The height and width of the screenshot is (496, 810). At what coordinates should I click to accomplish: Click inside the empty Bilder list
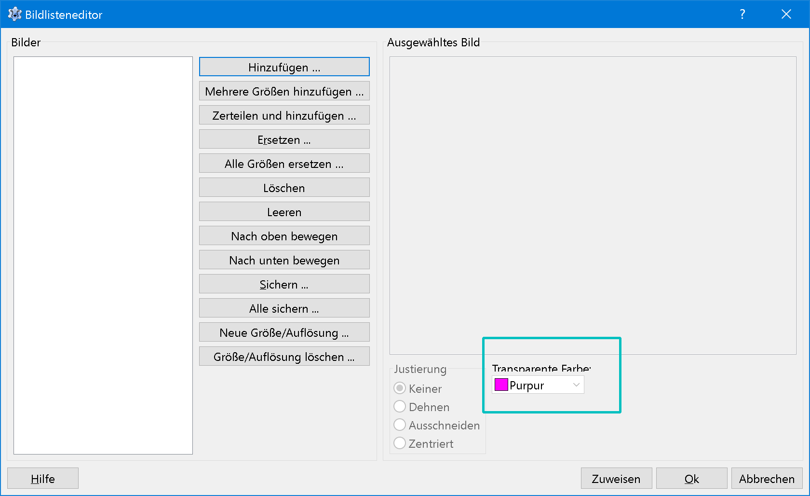click(103, 255)
